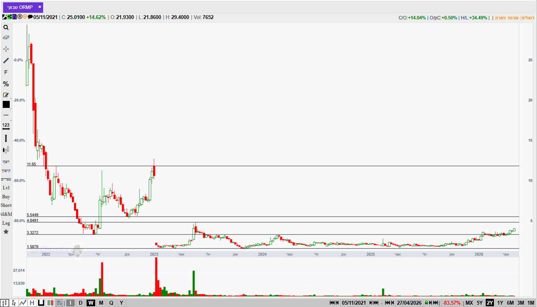This screenshot has width=537, height=307.
Task: Set chart range to 1Y
Action: [500, 303]
